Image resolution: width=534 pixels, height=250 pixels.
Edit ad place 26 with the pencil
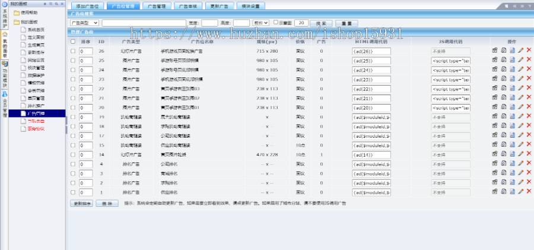(521, 50)
